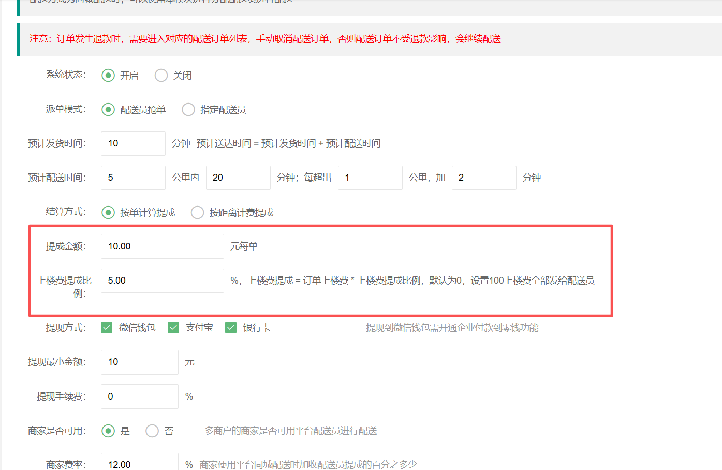
Task: Edit the delivery minutes field showing 20
Action: click(x=238, y=178)
